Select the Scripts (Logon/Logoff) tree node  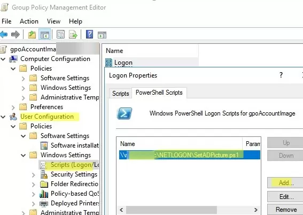point(75,165)
